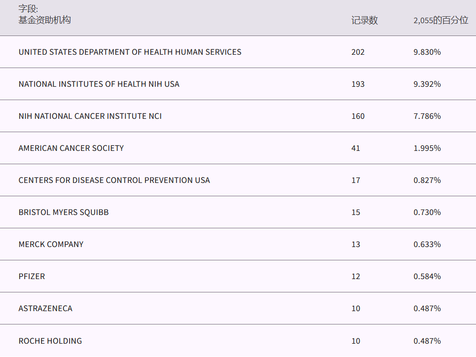Select United States Department of Health Human Services
The height and width of the screenshot is (357, 476).
tap(130, 52)
